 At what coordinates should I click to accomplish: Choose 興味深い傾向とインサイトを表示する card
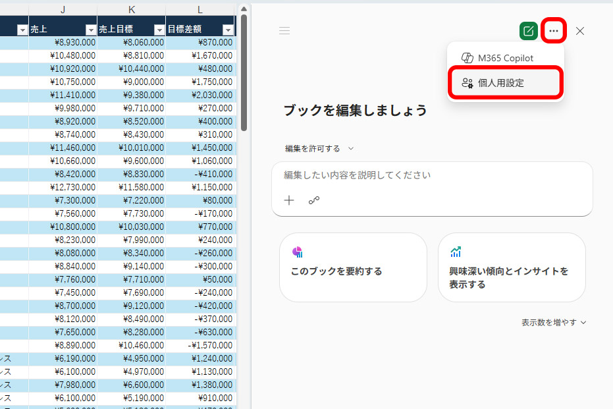pos(512,267)
